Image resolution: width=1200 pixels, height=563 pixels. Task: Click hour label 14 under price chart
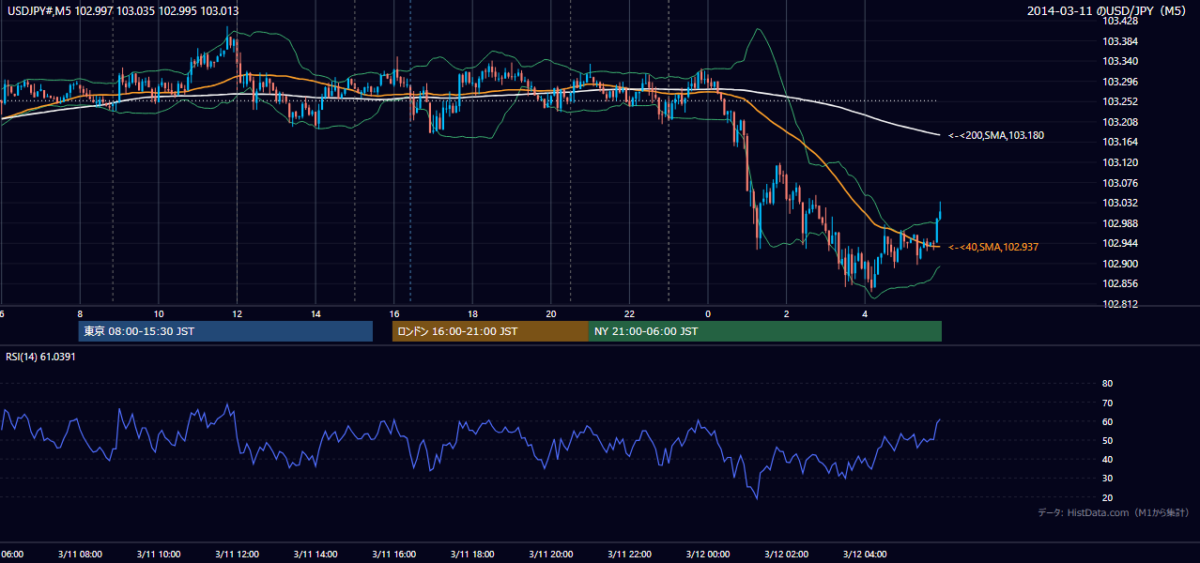(x=316, y=314)
